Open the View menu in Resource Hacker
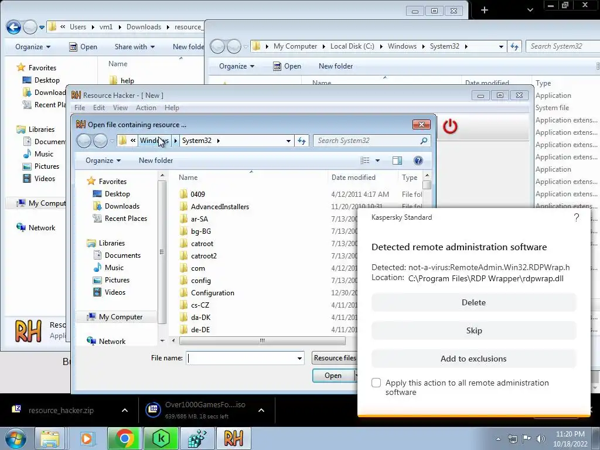600x450 pixels. pos(120,108)
